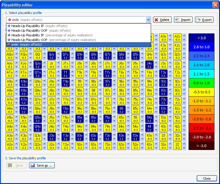Screen dimensions: 220x184
Task: Click the red X Delete icon
Action: click(156, 20)
